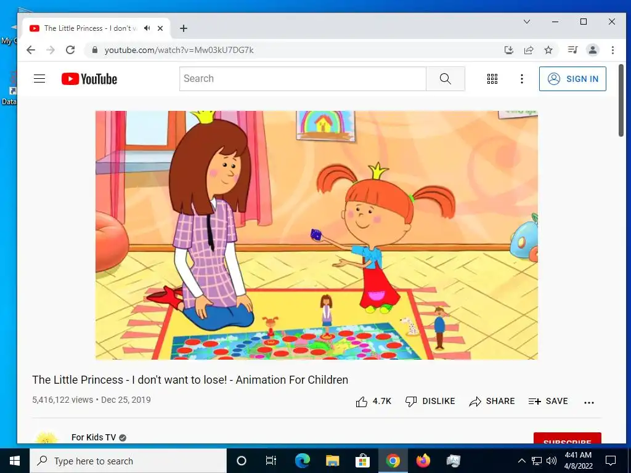Click the SIGN IN button
The image size is (631, 473).
coord(572,79)
